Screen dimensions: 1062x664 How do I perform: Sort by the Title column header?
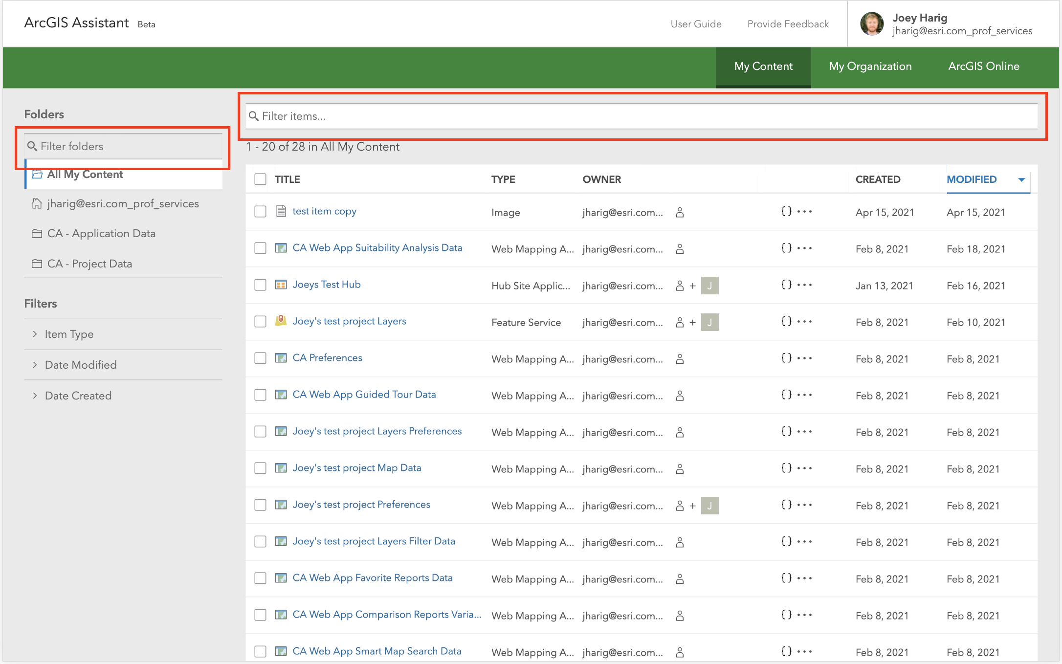coord(288,179)
